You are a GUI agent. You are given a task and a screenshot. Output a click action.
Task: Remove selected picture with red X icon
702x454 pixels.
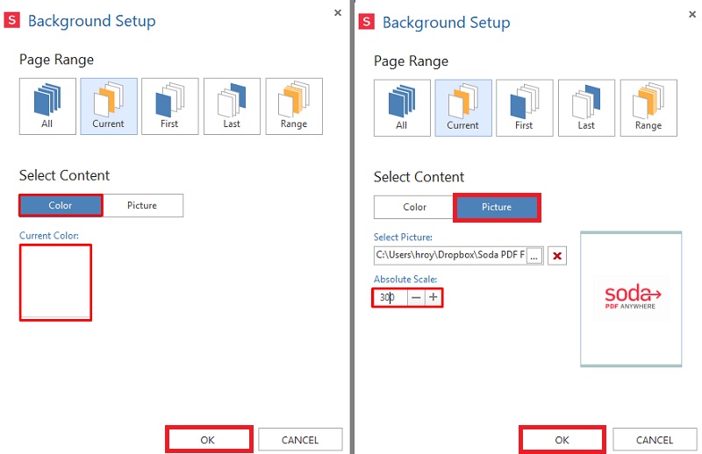point(557,256)
